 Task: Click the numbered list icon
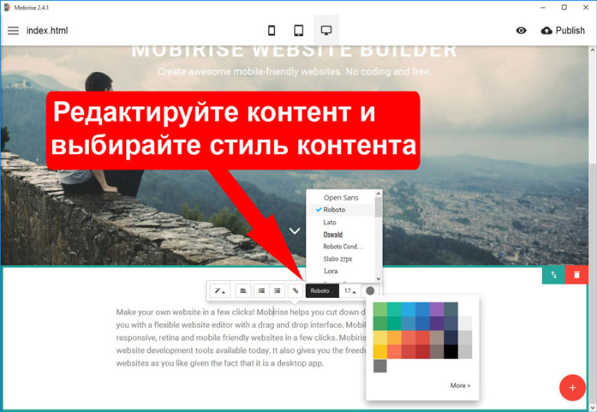277,291
